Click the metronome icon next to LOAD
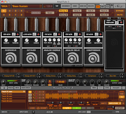This screenshot has height=114, width=126. click(38, 108)
